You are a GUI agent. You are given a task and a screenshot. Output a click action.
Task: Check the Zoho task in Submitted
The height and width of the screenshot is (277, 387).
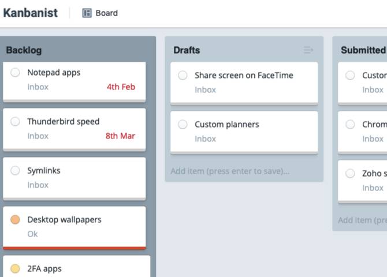[x=350, y=174]
